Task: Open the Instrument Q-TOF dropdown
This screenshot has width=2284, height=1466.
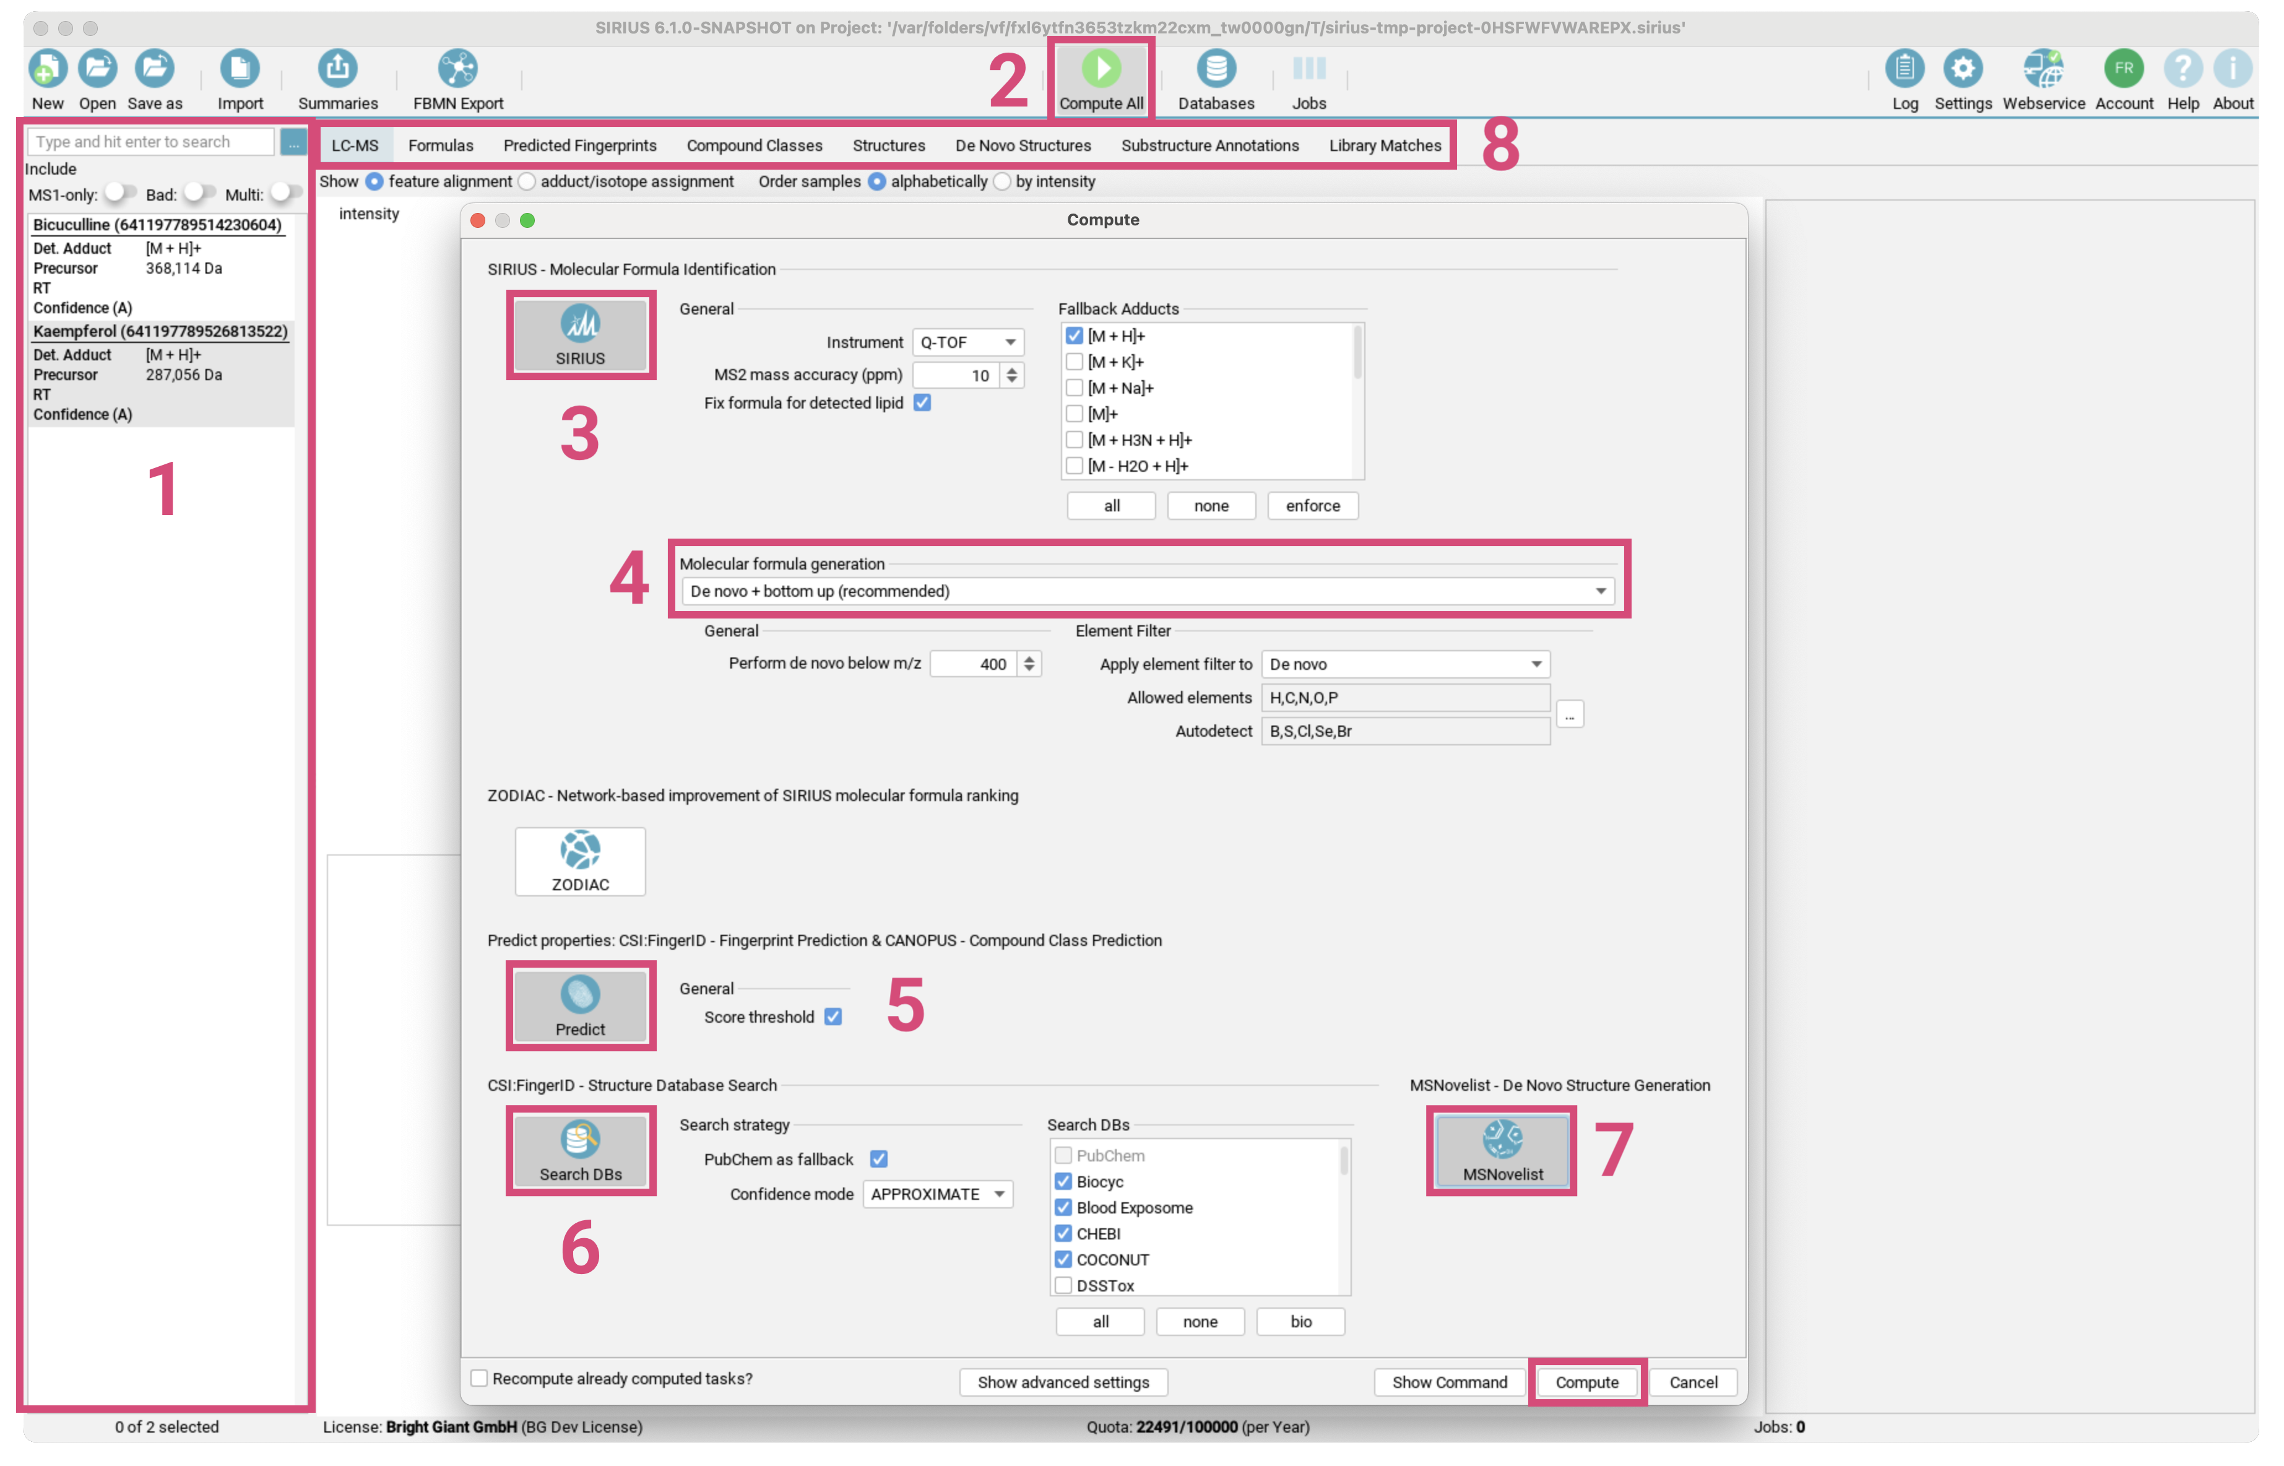Action: pyautogui.click(x=968, y=342)
